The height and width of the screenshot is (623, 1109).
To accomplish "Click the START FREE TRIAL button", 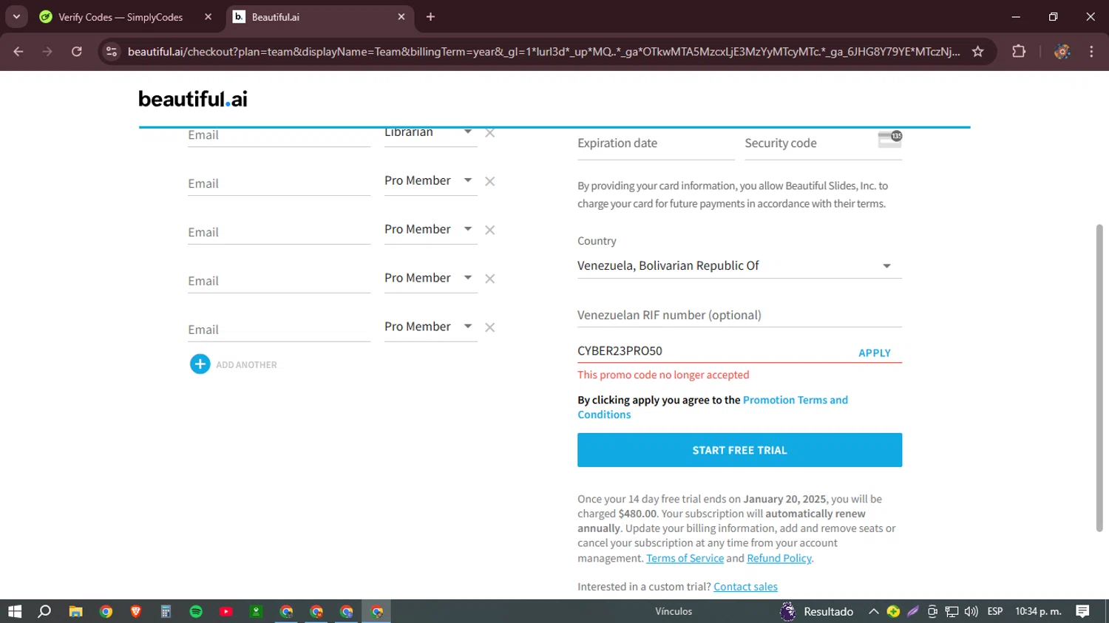I will coord(739,450).
